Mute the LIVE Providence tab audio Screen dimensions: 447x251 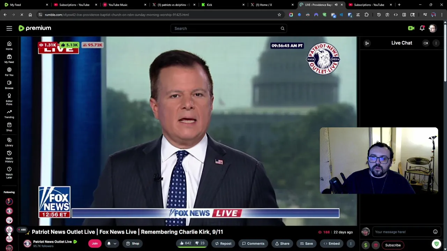click(336, 5)
